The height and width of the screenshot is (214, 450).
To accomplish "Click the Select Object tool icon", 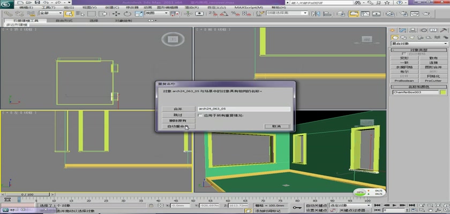I will [69, 14].
